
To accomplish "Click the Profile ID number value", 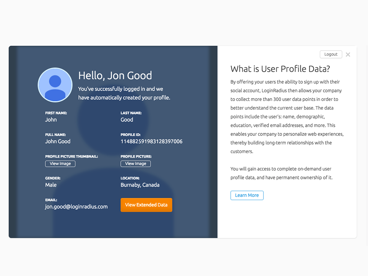I will (151, 142).
